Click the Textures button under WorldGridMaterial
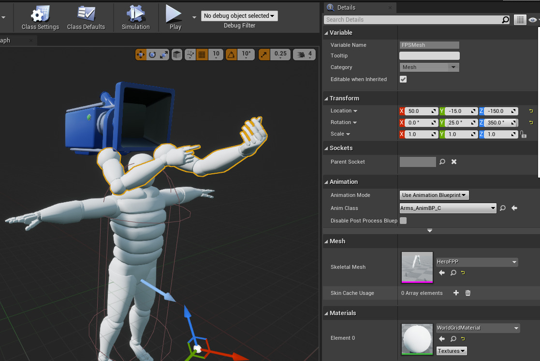Viewport: 540px width, 361px height. (x=452, y=351)
